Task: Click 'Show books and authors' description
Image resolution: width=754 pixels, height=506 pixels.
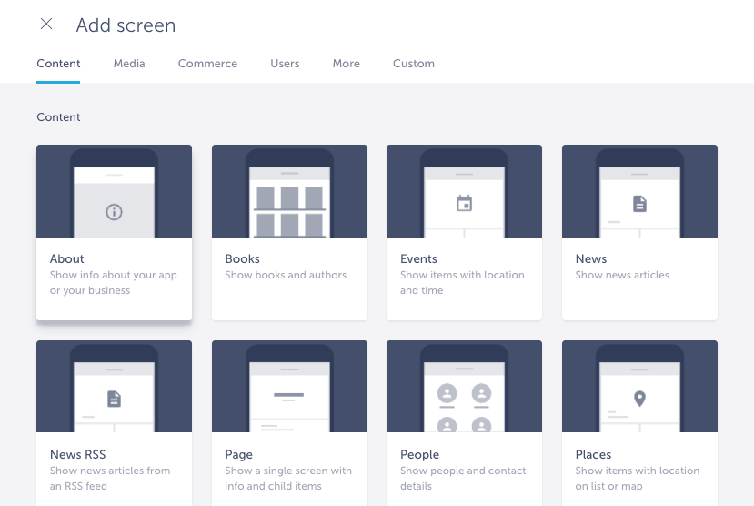Action: tap(286, 275)
